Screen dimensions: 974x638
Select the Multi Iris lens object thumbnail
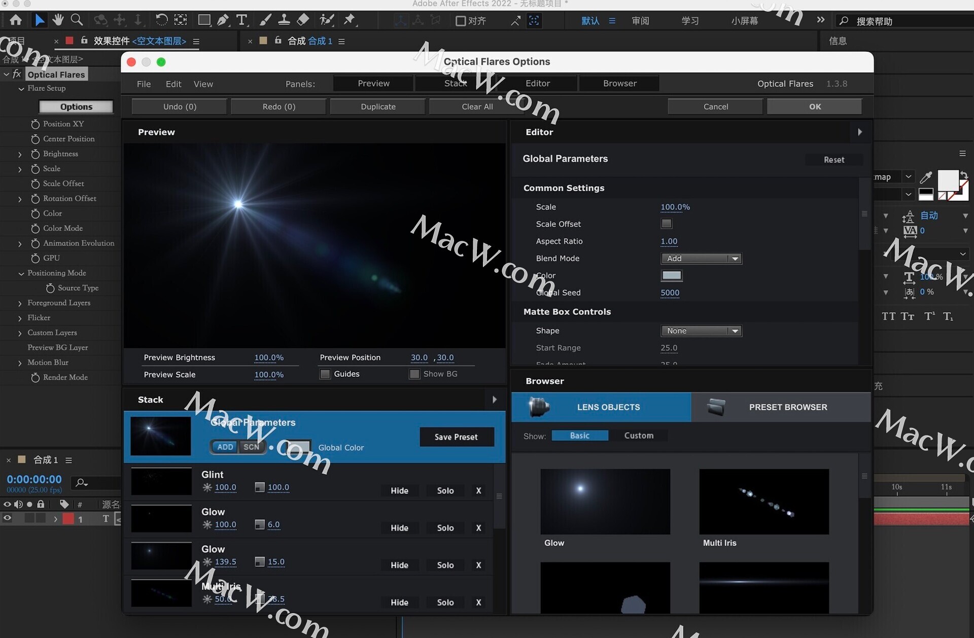point(764,502)
